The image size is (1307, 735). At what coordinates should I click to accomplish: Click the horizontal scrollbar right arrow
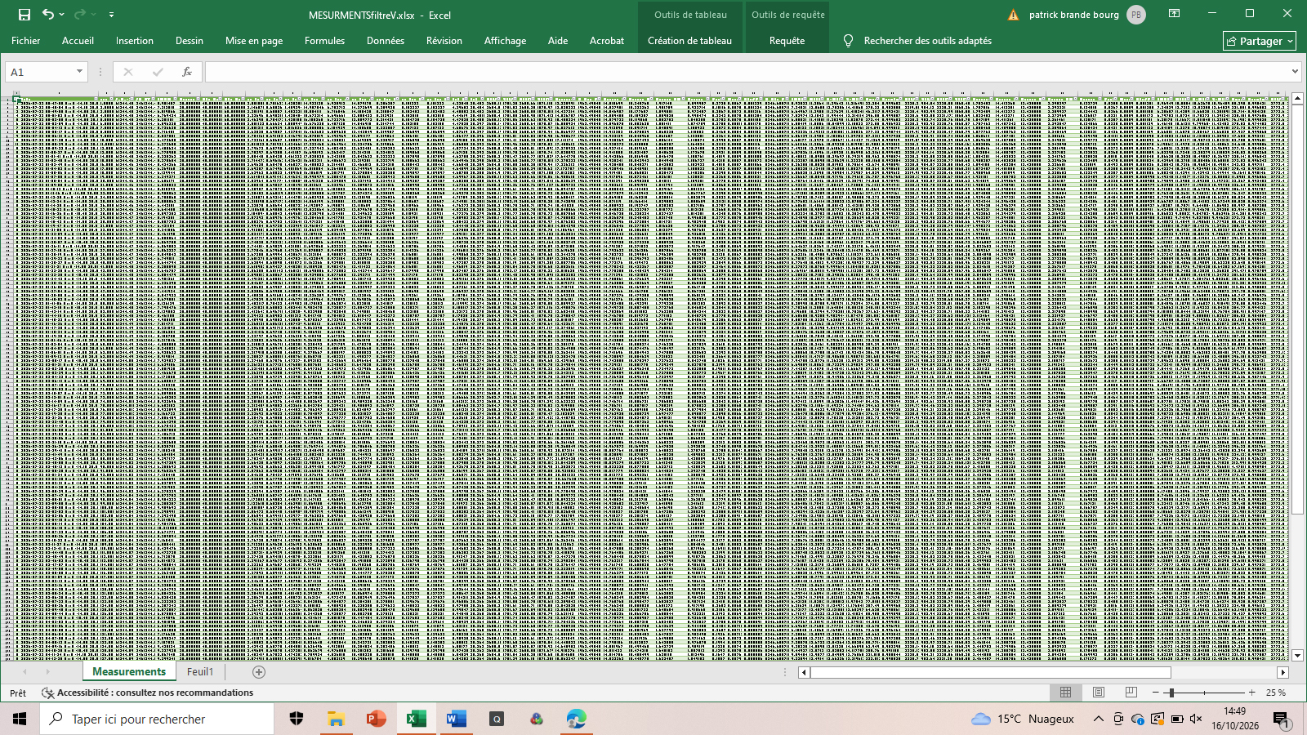click(1283, 672)
